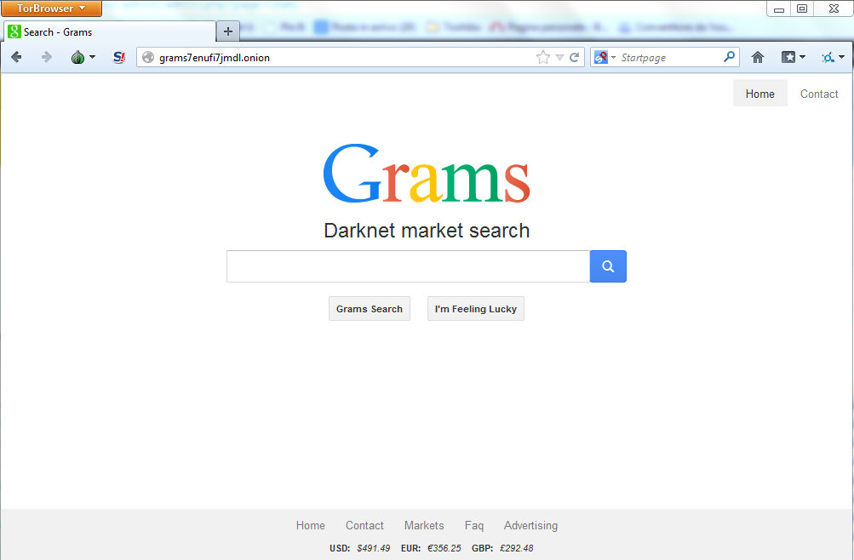Open the Markets footer link
The height and width of the screenshot is (560, 854).
(x=423, y=525)
